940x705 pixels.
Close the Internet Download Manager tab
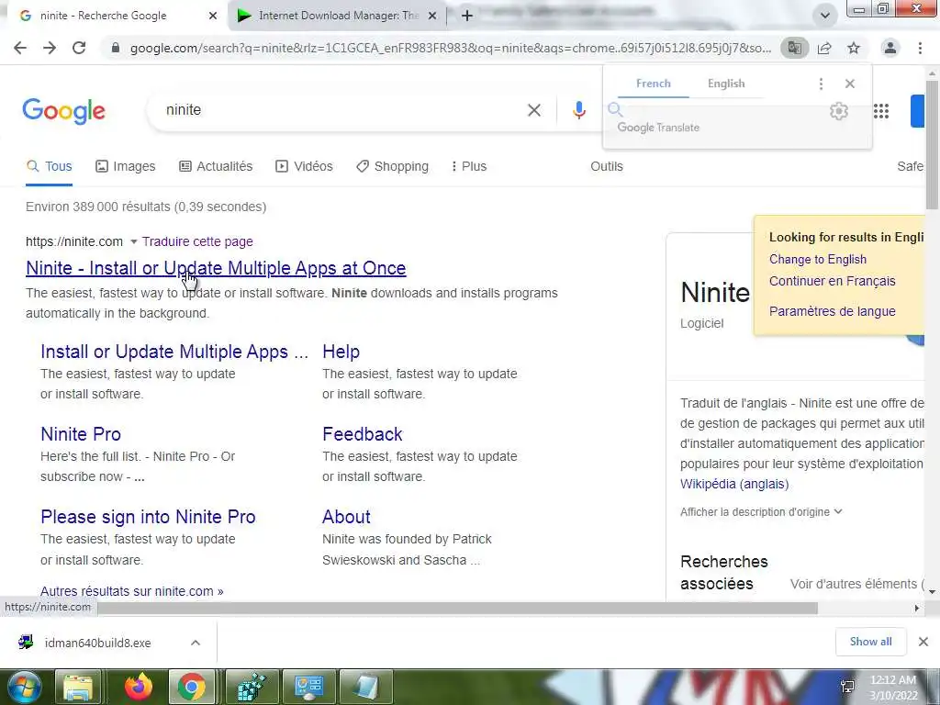[432, 17]
